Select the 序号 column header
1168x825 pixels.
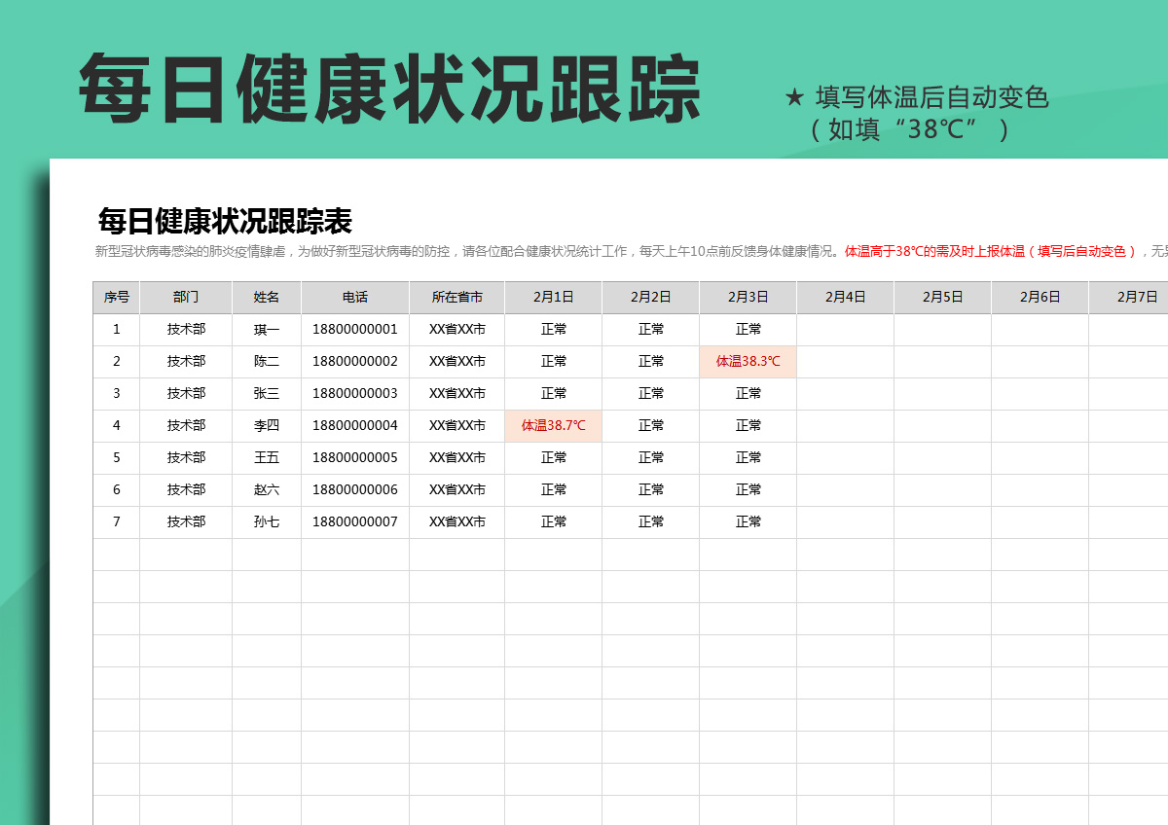click(x=116, y=297)
